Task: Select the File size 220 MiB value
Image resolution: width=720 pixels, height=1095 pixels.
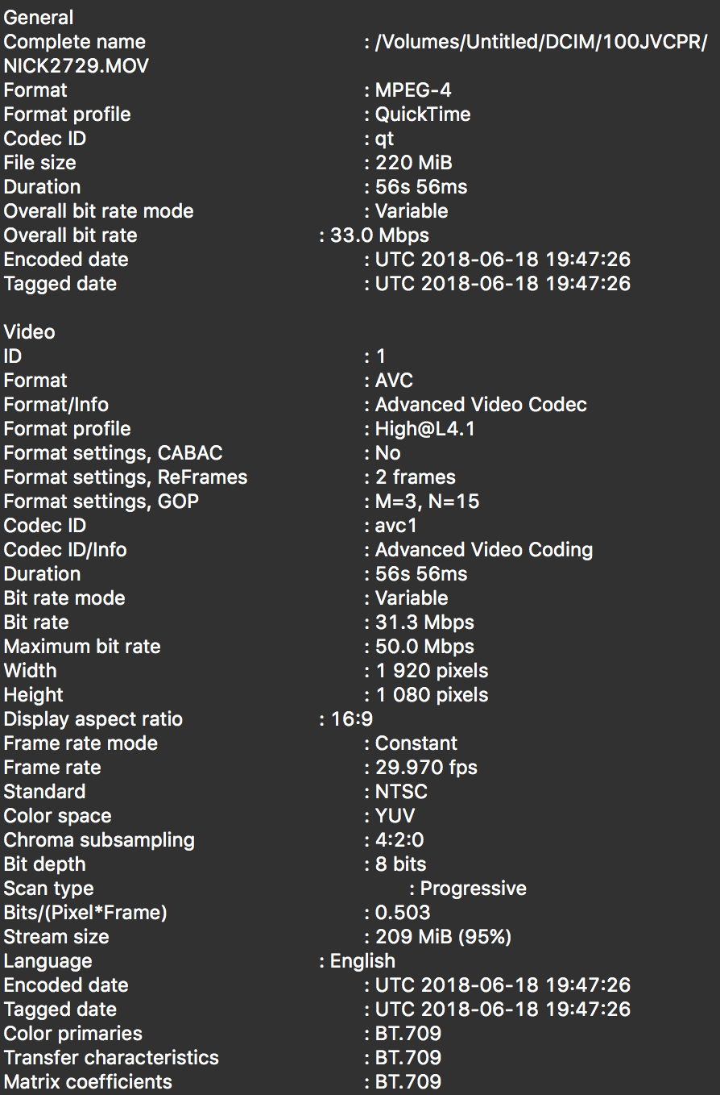Action: coord(414,163)
